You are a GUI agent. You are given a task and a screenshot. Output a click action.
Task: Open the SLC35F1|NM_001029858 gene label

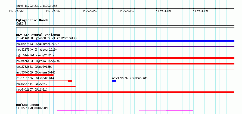(33, 108)
